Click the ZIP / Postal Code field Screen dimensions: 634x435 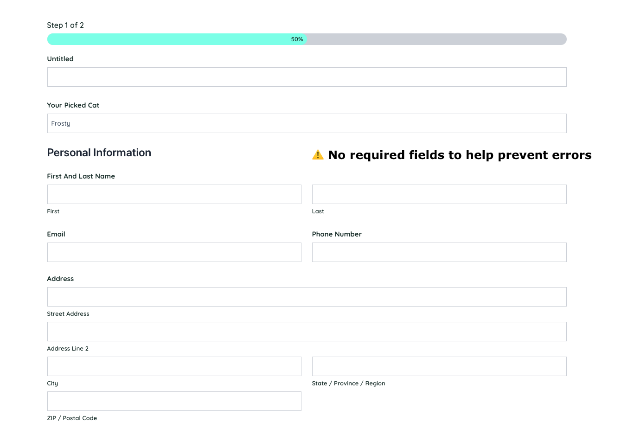pyautogui.click(x=174, y=401)
